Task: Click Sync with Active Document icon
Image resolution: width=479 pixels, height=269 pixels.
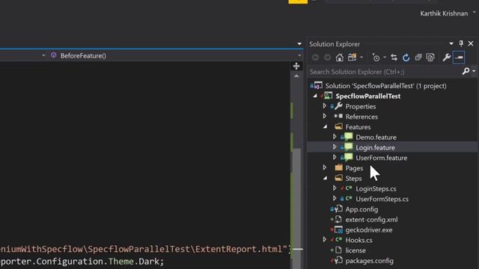Action: pos(394,58)
